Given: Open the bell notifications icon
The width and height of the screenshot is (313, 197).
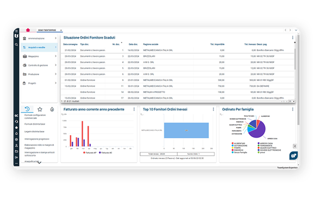Looking at the screenshot, I should (x=16, y=133).
